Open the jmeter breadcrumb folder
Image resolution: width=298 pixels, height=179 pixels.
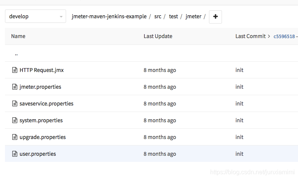coord(193,16)
